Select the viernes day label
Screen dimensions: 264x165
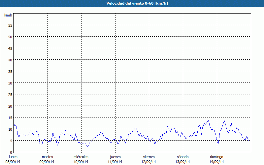149,157
